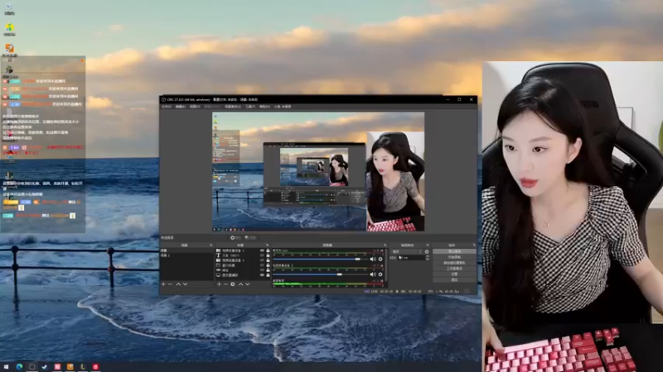Open source properties gear in Sources toolbar
663x372 pixels.
click(233, 284)
